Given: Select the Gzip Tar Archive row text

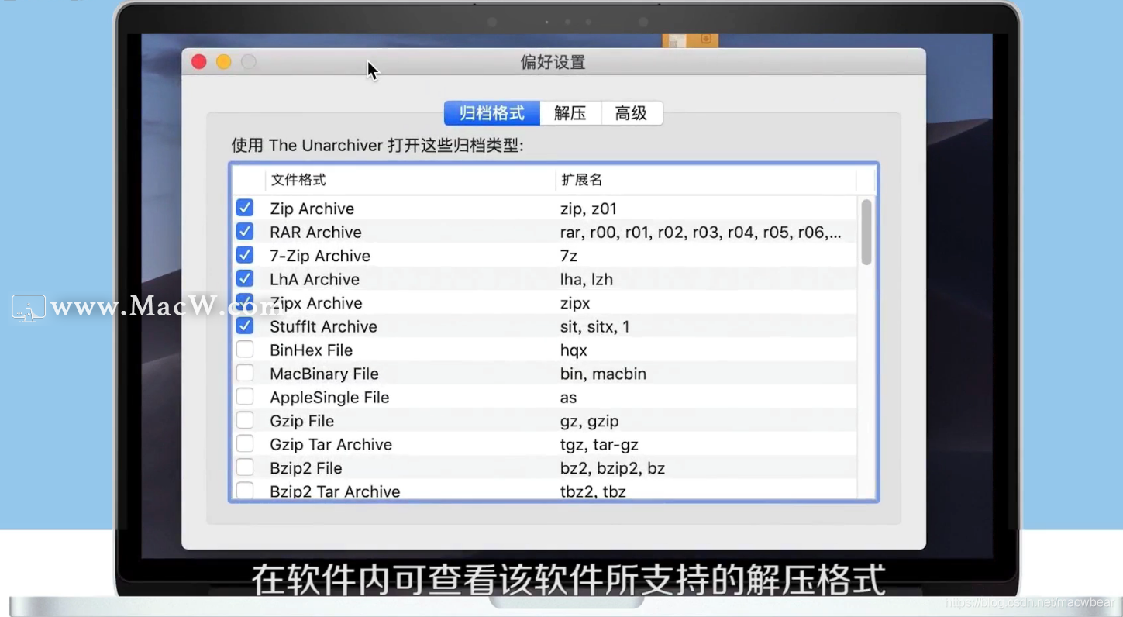Looking at the screenshot, I should (x=331, y=445).
